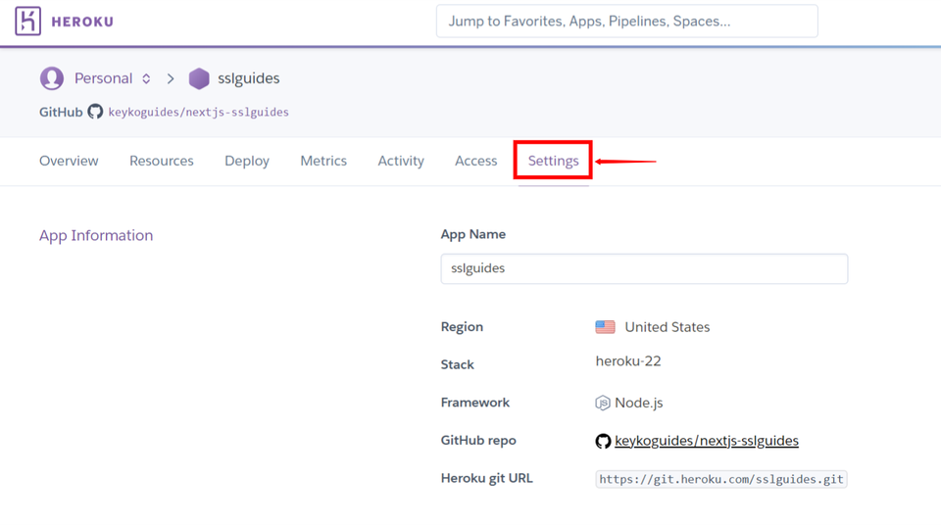The width and height of the screenshot is (941, 525).
Task: Click the Personal account avatar icon
Action: click(52, 78)
